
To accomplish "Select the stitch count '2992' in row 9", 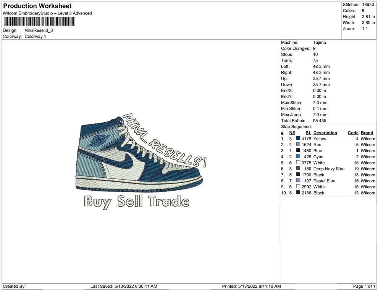I will click(306, 187).
